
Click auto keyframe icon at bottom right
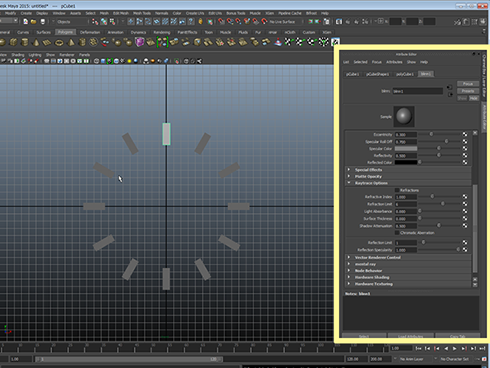(484, 360)
